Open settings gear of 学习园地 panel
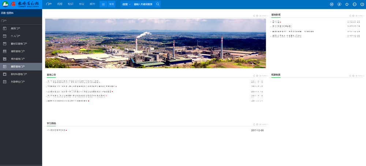Image resolution: width=366 pixels, height=166 pixels. [257, 124]
